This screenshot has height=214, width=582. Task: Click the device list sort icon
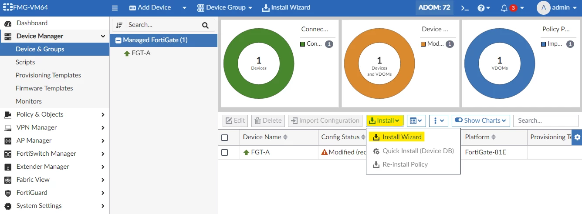click(x=119, y=25)
